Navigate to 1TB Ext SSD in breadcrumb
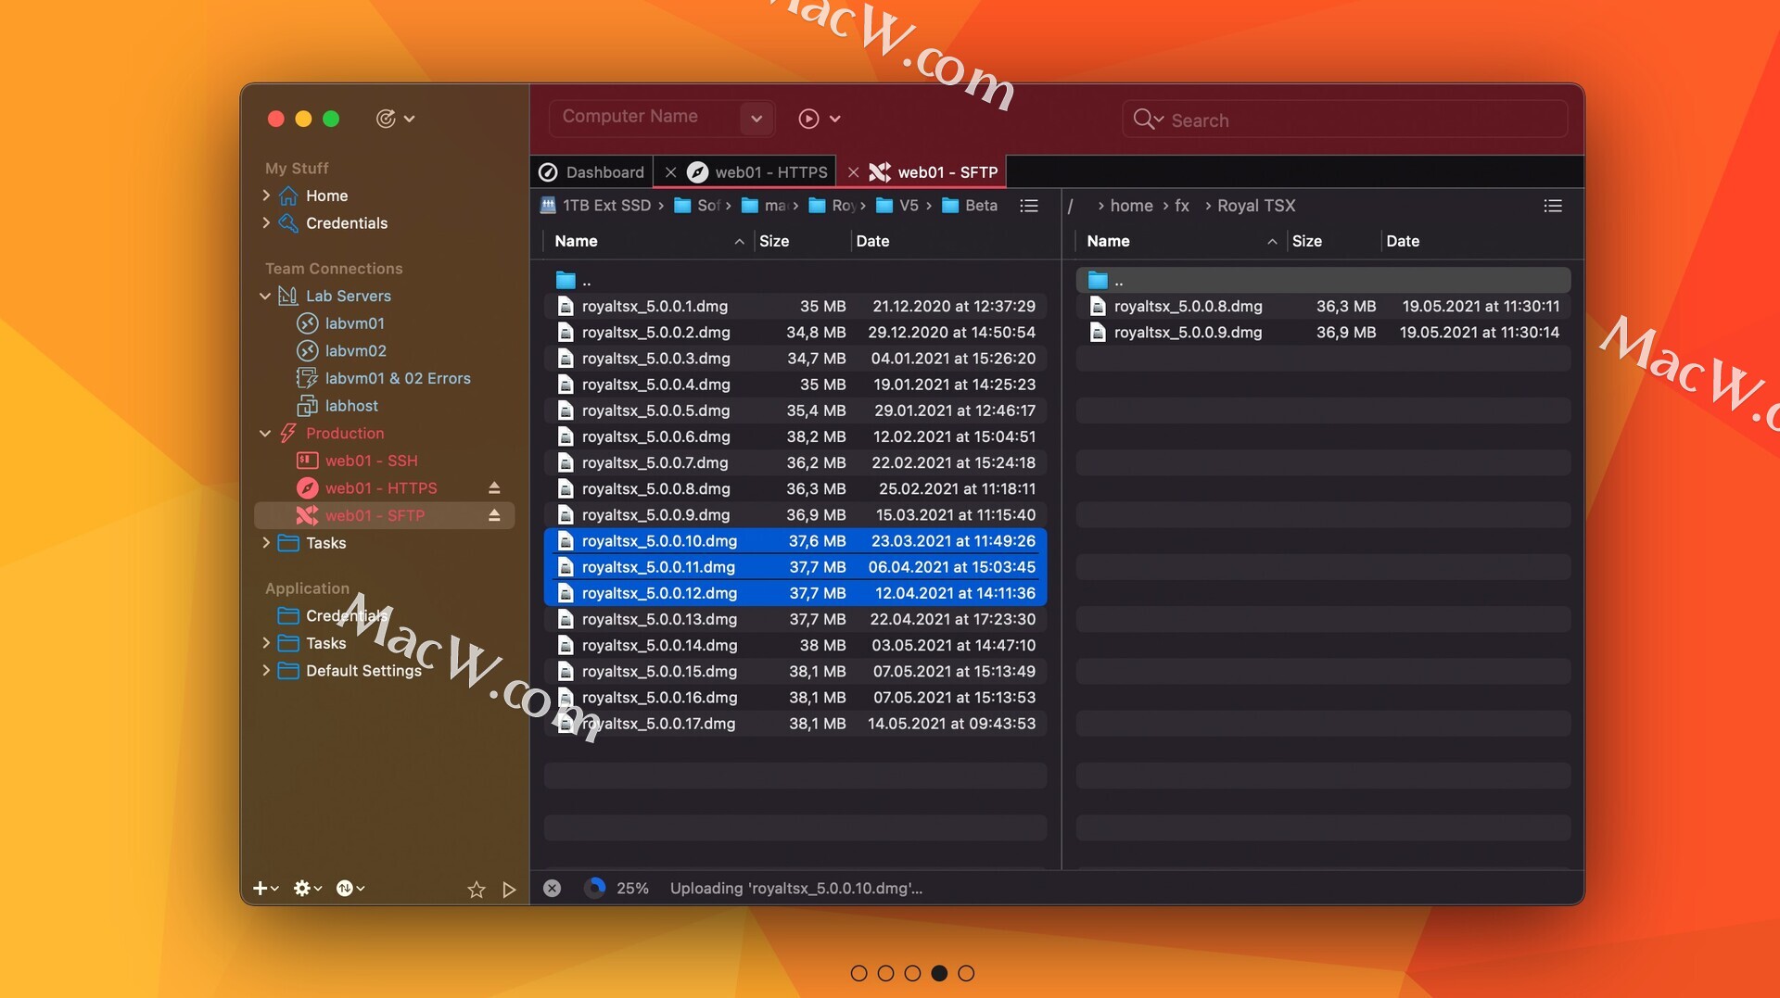Viewport: 1780px width, 998px height. pos(595,206)
